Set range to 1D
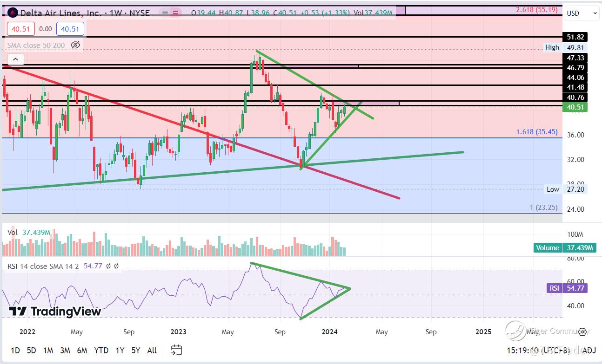The image size is (602, 364). pyautogui.click(x=15, y=350)
